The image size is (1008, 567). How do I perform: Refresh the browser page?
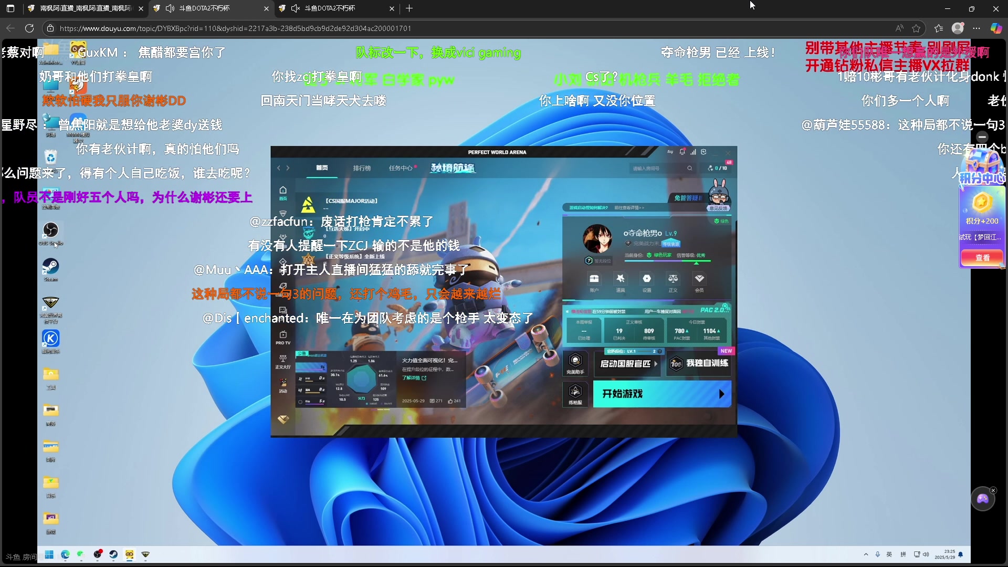coord(29,28)
